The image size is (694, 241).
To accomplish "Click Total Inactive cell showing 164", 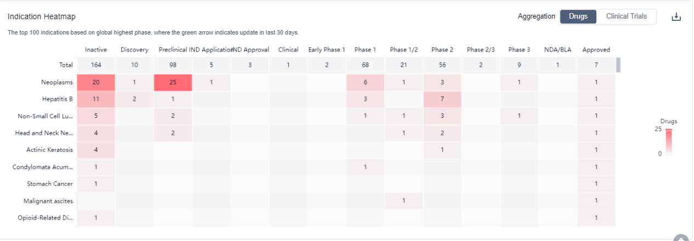I will click(x=96, y=65).
